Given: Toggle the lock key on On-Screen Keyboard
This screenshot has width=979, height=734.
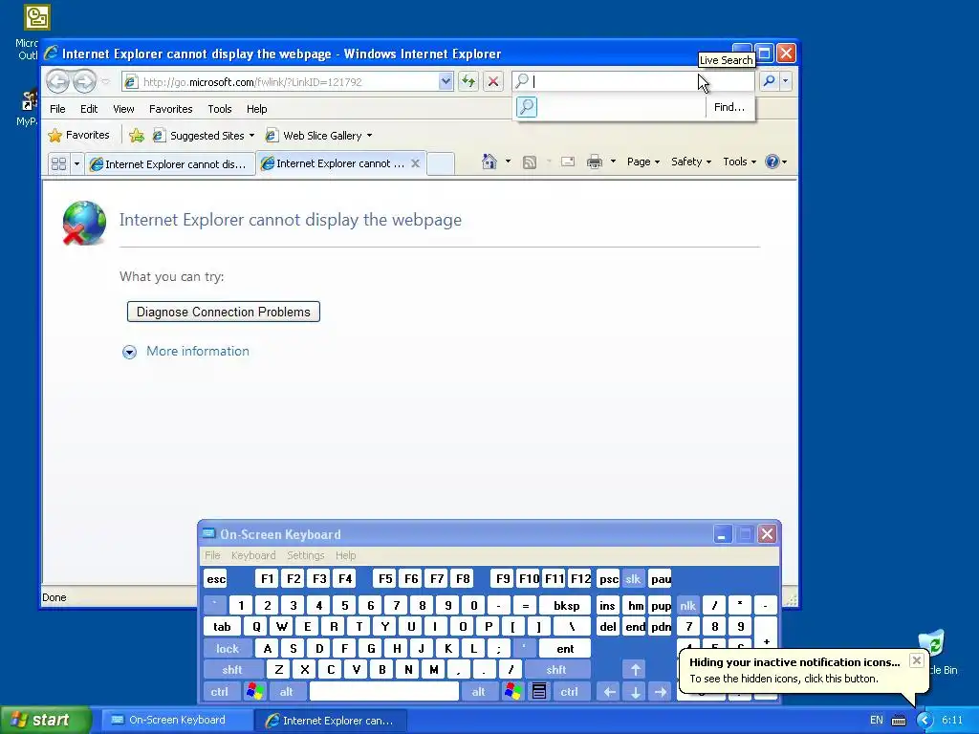Looking at the screenshot, I should point(228,649).
